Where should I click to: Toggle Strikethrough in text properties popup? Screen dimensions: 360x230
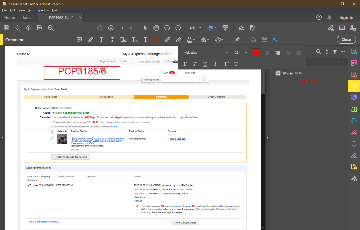tap(215, 64)
